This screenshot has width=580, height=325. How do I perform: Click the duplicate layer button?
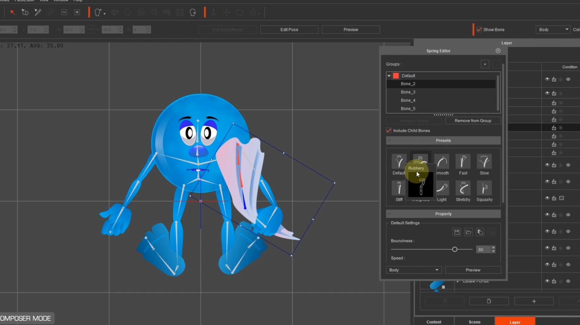tap(489, 301)
